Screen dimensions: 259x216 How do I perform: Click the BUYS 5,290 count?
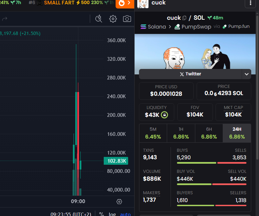[184, 157]
